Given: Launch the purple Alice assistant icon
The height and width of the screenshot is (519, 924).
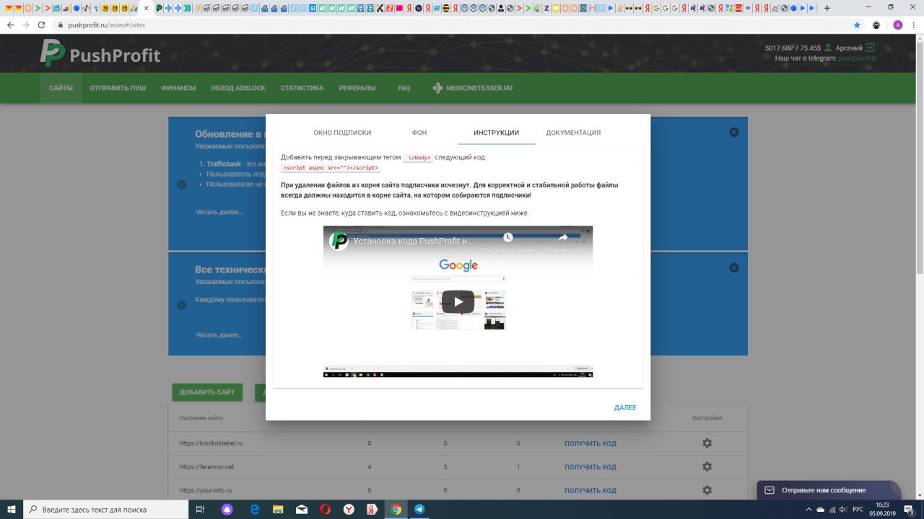Looking at the screenshot, I should pyautogui.click(x=227, y=509).
